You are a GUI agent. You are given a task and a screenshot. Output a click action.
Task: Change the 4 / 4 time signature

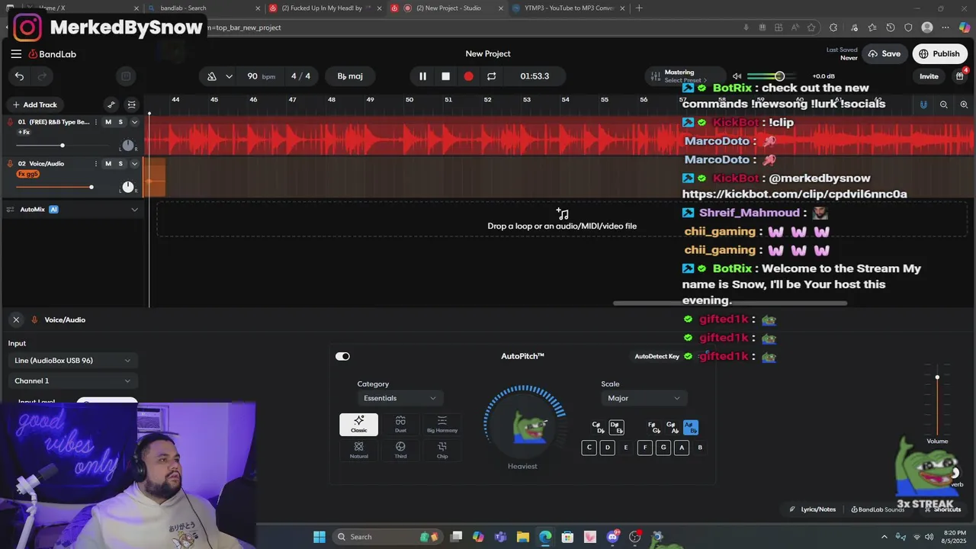pos(300,76)
